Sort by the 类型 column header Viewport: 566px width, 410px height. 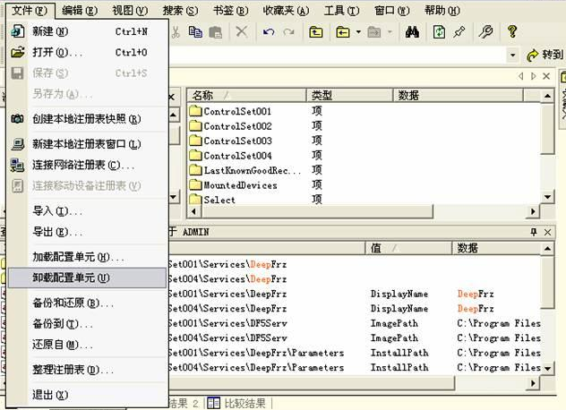[350, 96]
